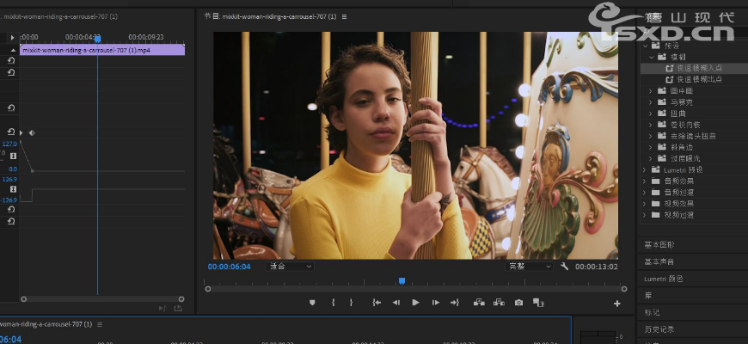The image size is (748, 344).
Task: Expand the 扭曲 folder
Action: 650,114
